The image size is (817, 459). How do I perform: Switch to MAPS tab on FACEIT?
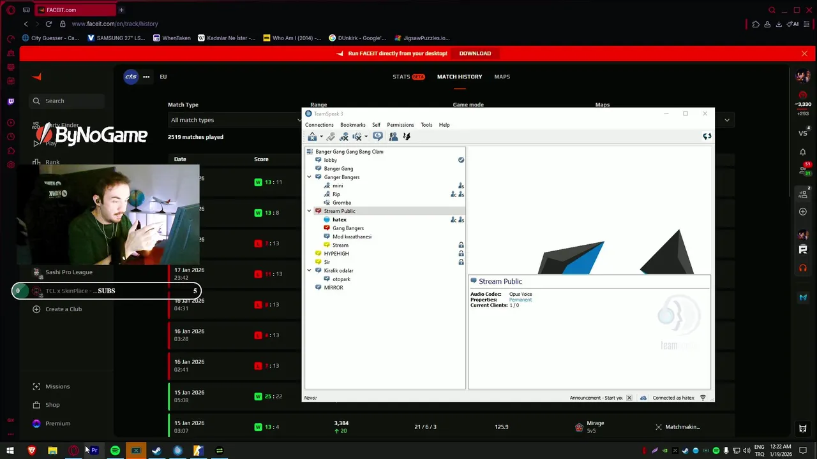(502, 76)
